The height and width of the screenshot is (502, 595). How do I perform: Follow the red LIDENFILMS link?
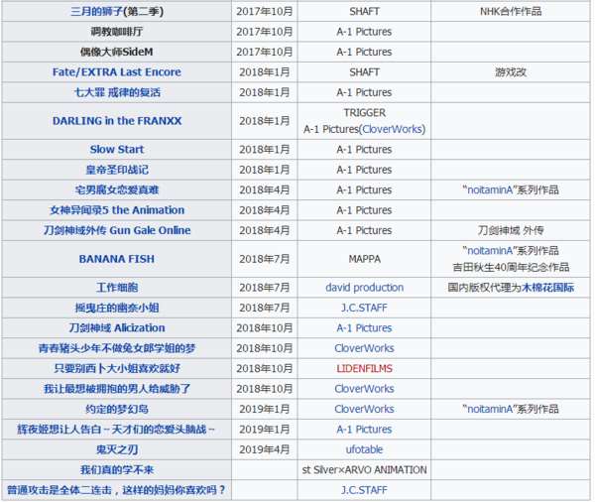364,368
